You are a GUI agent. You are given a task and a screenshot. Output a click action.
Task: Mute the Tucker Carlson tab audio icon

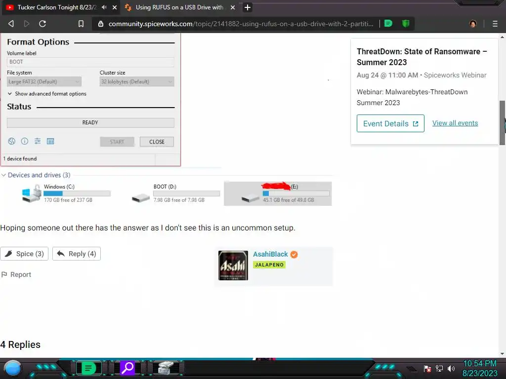104,7
